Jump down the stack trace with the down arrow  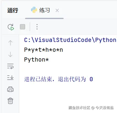pyautogui.click(x=10, y=54)
